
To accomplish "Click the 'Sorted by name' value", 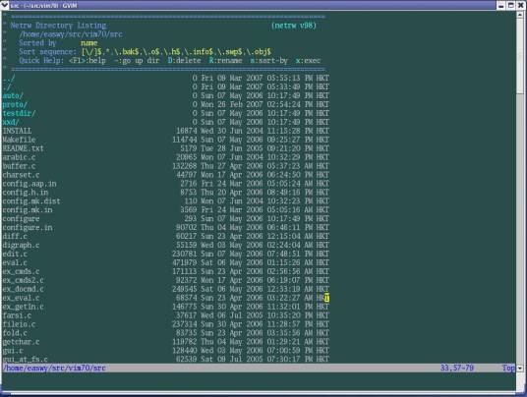I will pos(89,43).
